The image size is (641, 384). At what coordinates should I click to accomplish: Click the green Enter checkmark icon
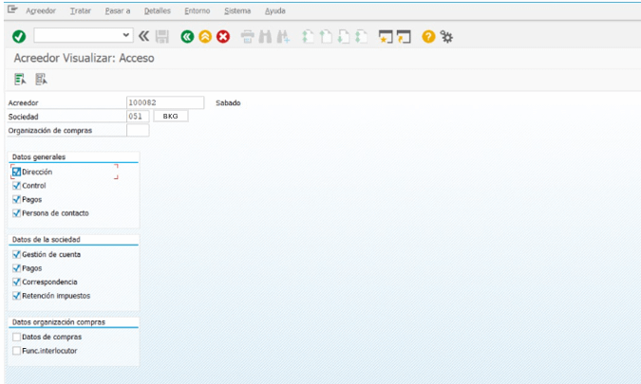(19, 36)
